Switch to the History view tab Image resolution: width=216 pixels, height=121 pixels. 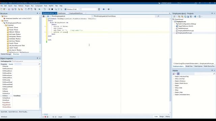168,117
